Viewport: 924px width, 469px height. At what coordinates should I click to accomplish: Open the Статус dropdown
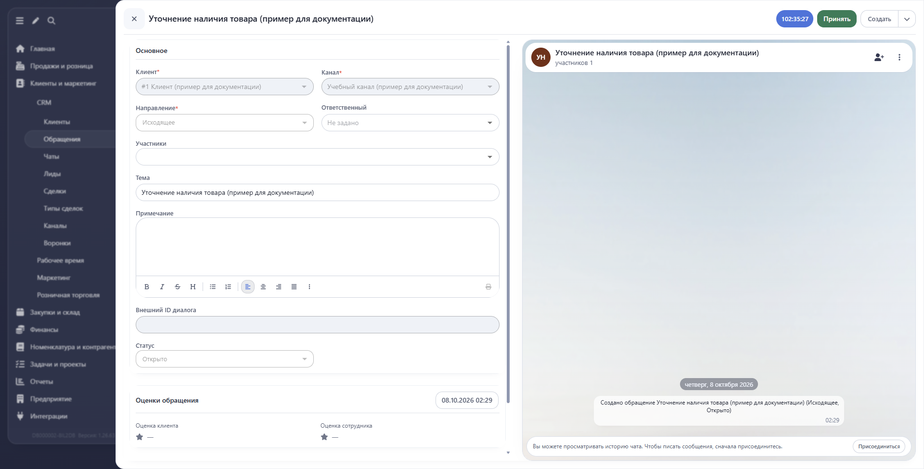pos(225,359)
